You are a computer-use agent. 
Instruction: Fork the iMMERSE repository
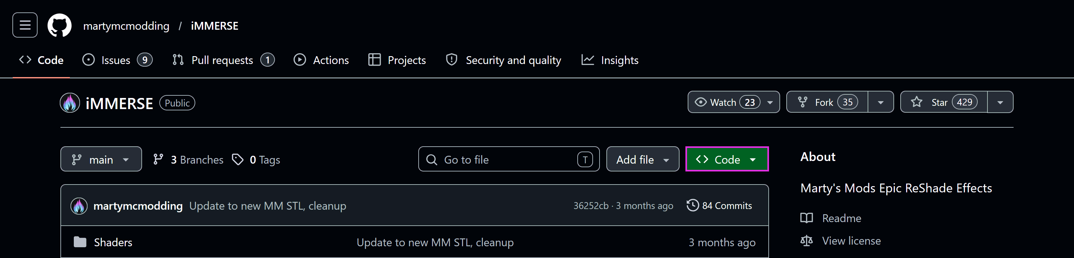coord(827,102)
